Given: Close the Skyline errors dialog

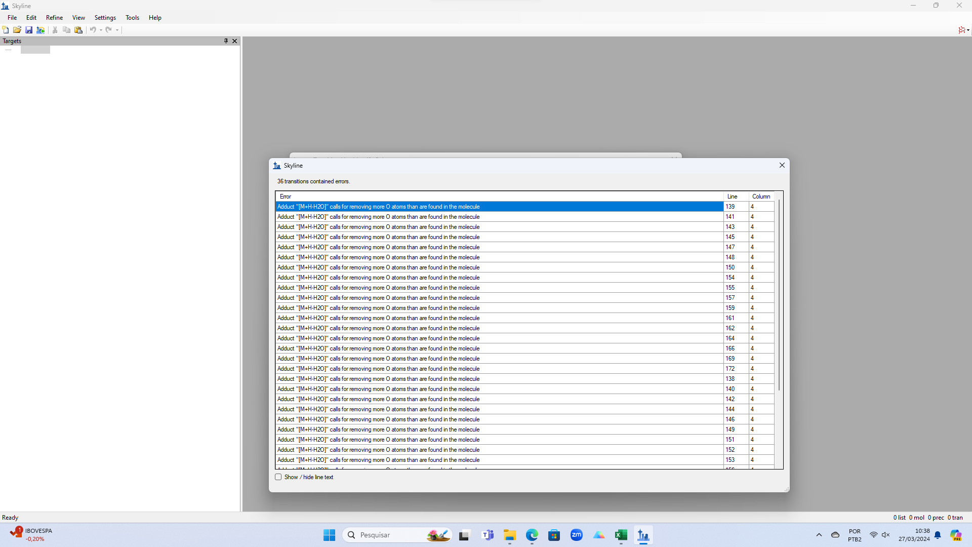Looking at the screenshot, I should point(782,166).
